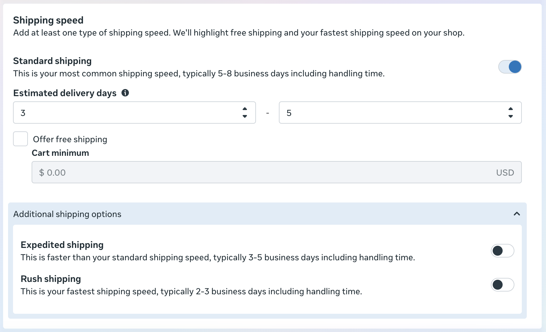Focus the Cart minimum amount field
This screenshot has width=546, height=332.
pos(263,172)
